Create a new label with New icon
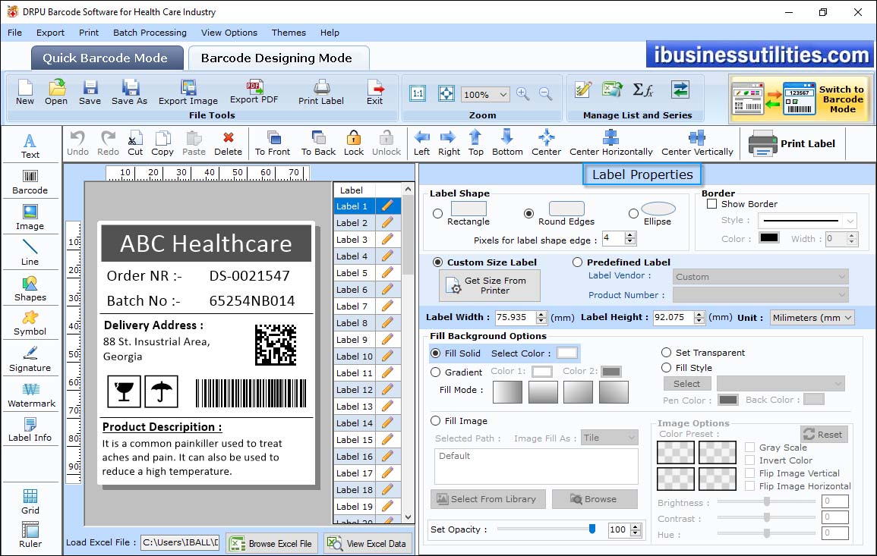Screen dimensions: 877x556 [x=24, y=93]
